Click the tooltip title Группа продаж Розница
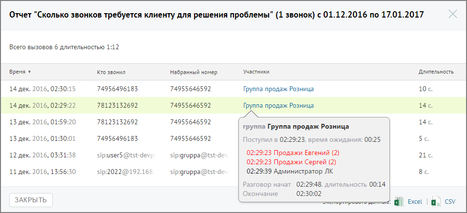 coord(308,127)
